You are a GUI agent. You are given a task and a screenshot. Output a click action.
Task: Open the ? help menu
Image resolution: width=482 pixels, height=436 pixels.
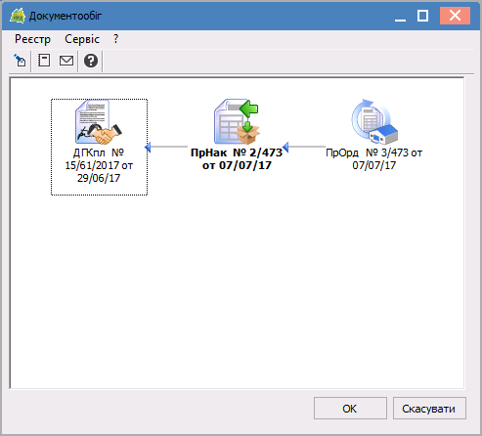(116, 39)
